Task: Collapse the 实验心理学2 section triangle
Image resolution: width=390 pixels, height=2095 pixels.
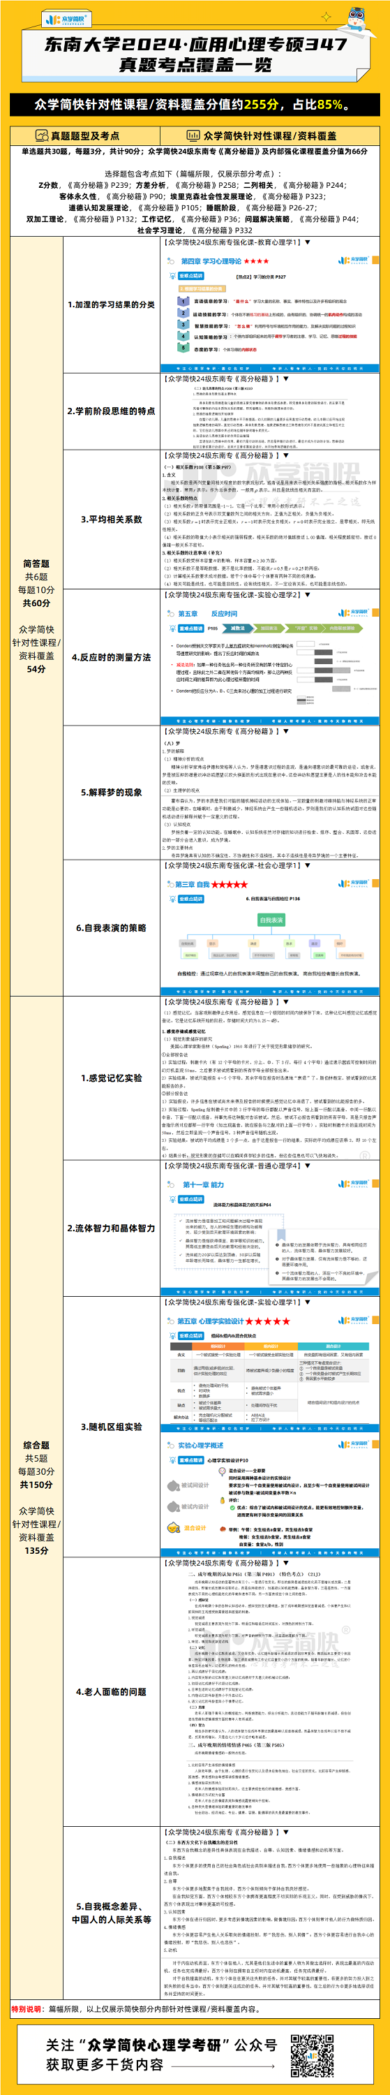Action: (307, 594)
